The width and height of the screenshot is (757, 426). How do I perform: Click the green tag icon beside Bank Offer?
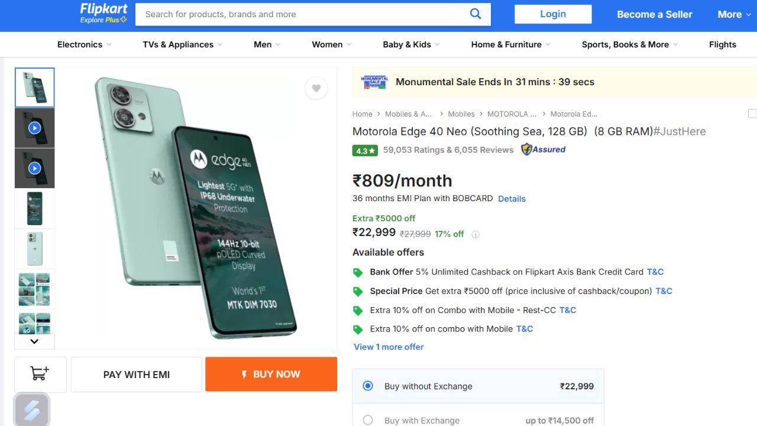pyautogui.click(x=358, y=273)
